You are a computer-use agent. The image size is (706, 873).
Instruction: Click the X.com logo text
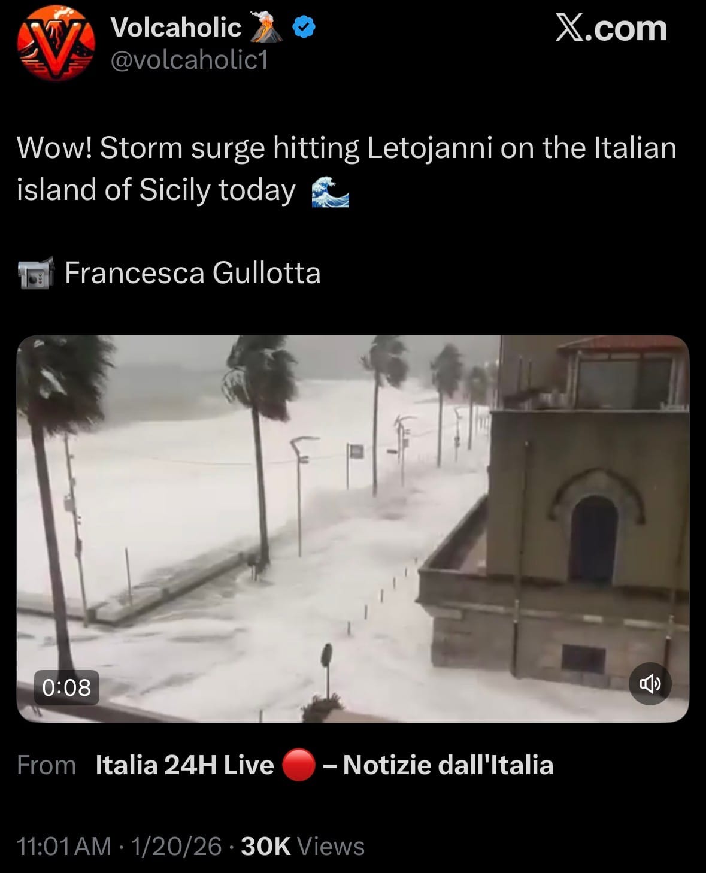coord(611,28)
